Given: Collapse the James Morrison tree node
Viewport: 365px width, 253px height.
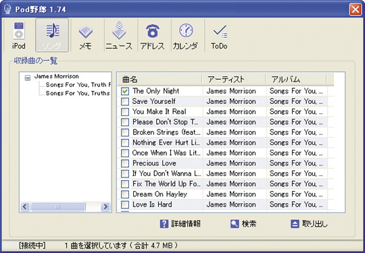Looking at the screenshot, I should pos(28,78).
